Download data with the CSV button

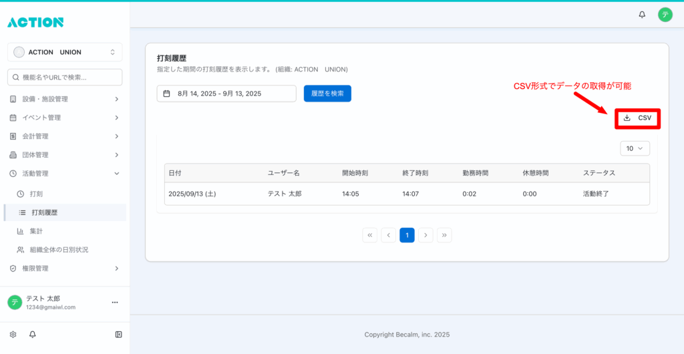[637, 118]
